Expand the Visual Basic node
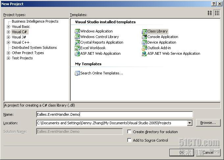This screenshot has width=224, height=160. click(x=9, y=27)
